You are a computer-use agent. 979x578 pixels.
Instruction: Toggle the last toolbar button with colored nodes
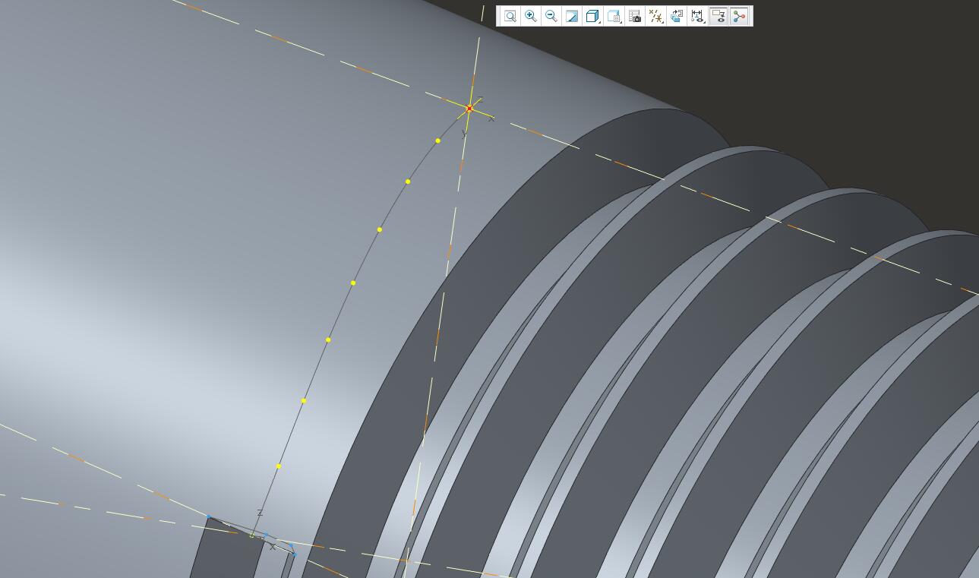pos(739,16)
